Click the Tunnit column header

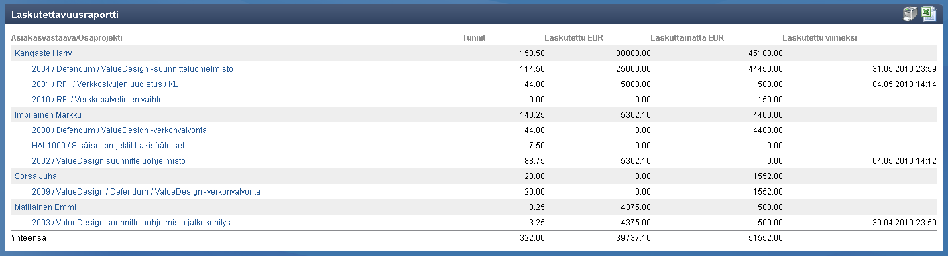click(x=474, y=37)
